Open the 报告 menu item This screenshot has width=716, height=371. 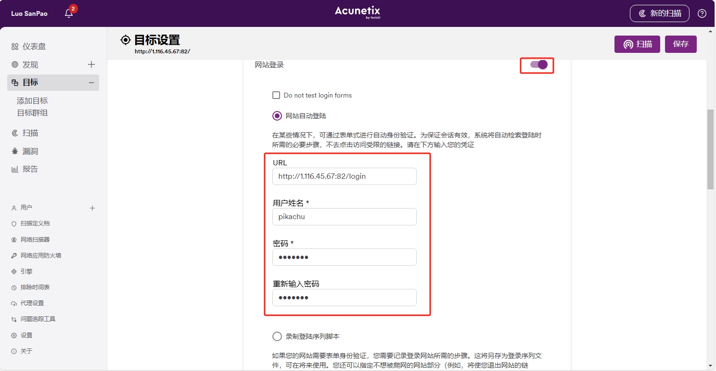(x=30, y=169)
